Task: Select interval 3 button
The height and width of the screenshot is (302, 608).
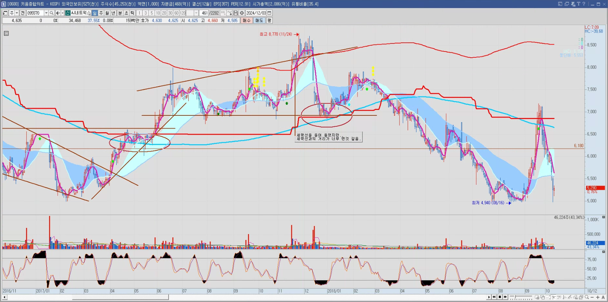Action: tap(146, 13)
